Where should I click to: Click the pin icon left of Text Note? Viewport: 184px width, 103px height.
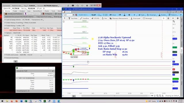tap(64, 18)
